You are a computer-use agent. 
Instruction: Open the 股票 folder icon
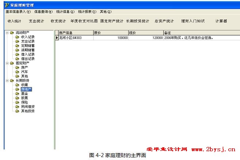pos(17,98)
